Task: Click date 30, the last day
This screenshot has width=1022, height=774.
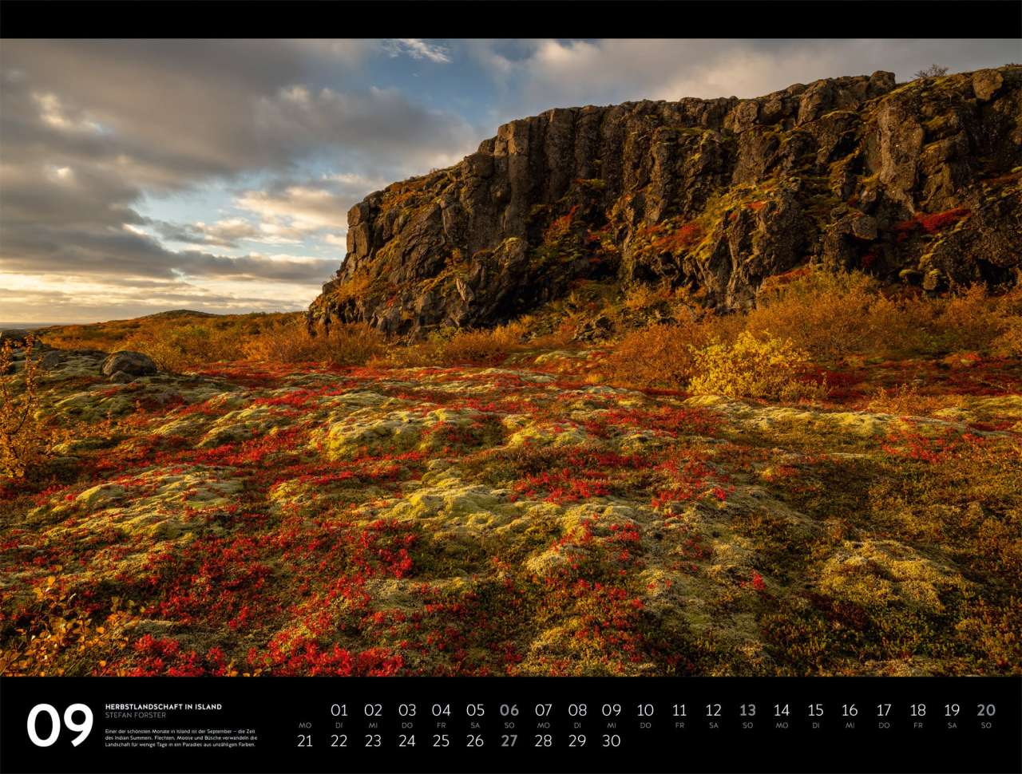Action: click(611, 740)
